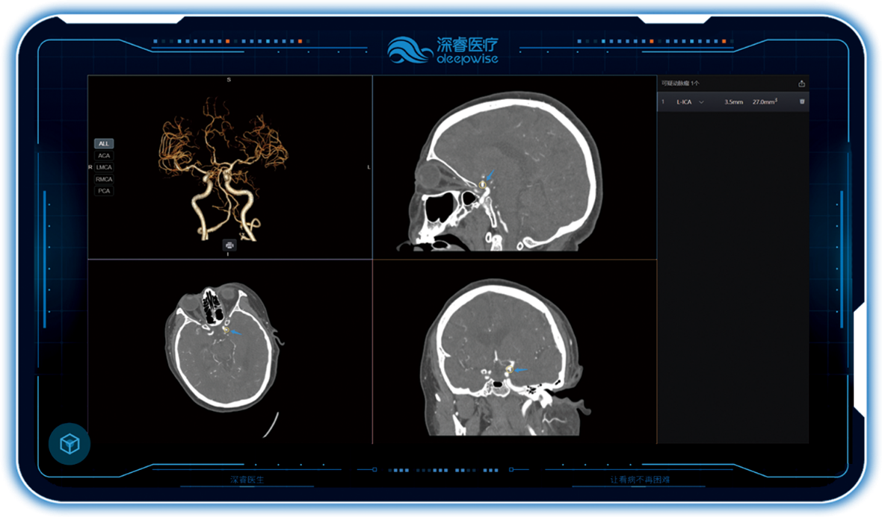Toggle the LMCA vessel filter
This screenshot has width=882, height=517.
104,167
